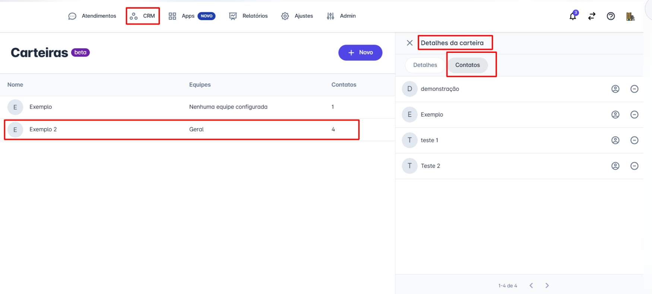Remove contact Teste 2 with minus icon
This screenshot has width=652, height=294.
[634, 166]
